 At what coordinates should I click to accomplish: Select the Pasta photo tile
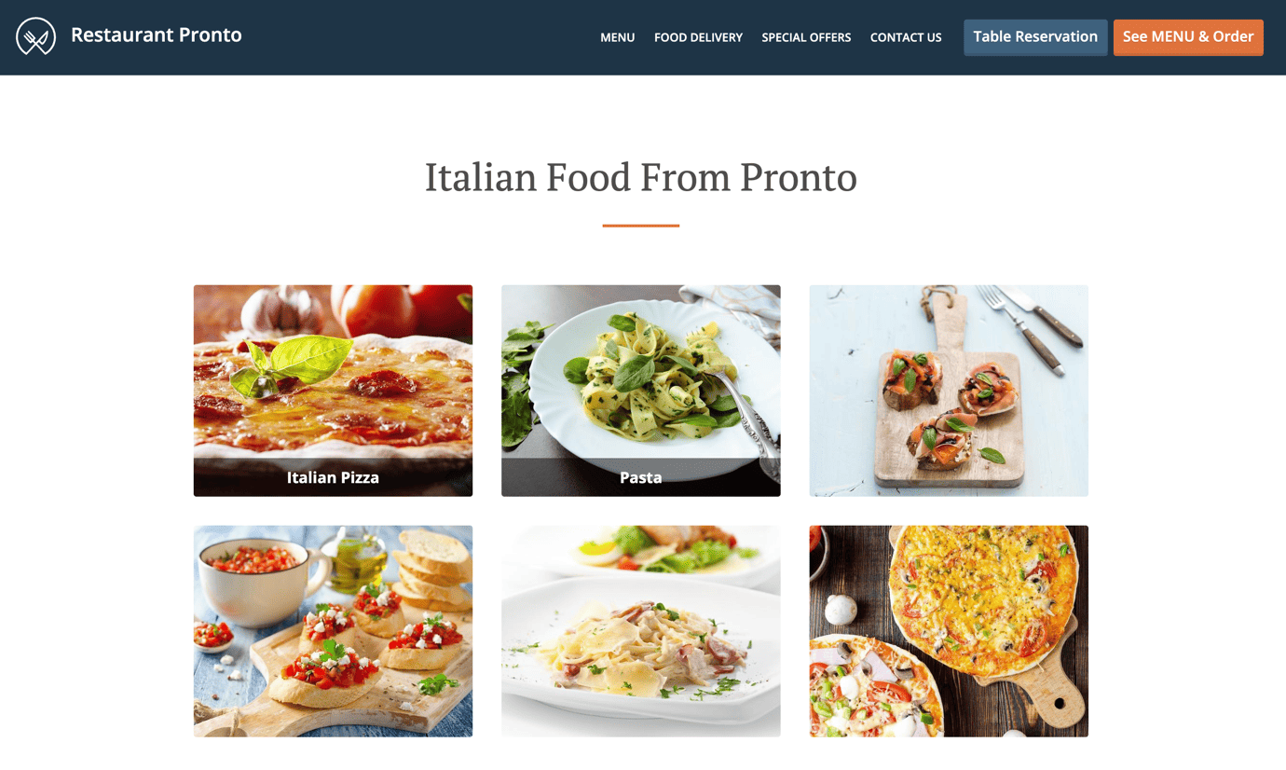pyautogui.click(x=641, y=391)
